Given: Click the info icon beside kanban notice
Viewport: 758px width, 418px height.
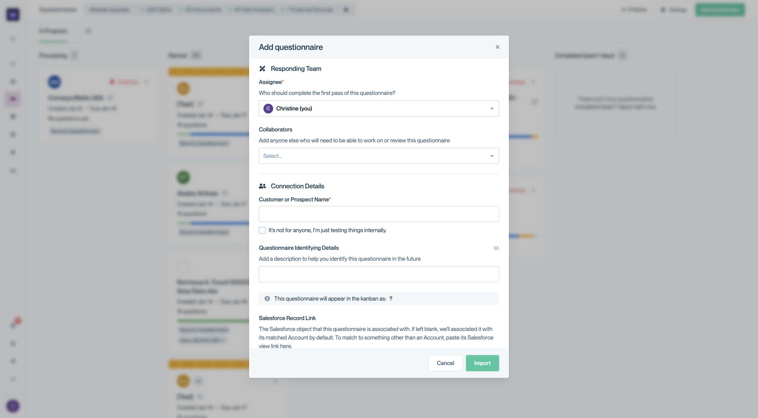Looking at the screenshot, I should pyautogui.click(x=267, y=298).
